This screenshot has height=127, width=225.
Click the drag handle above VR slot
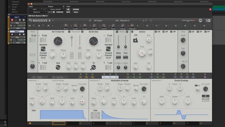click(205, 74)
